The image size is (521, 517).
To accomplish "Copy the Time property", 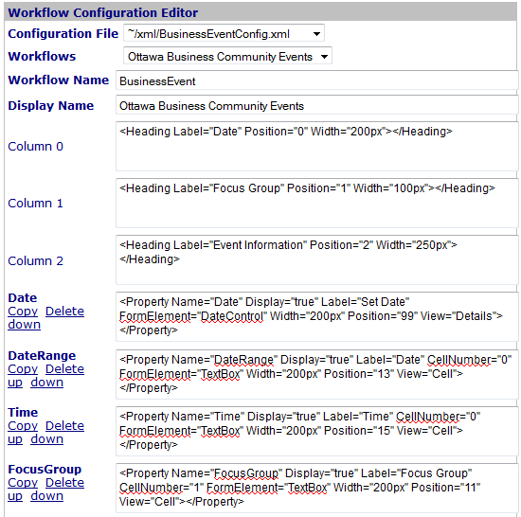I will click(23, 426).
